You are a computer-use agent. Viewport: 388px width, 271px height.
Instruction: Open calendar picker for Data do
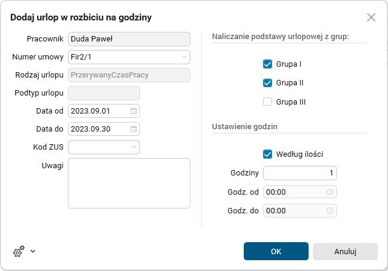[x=133, y=129]
